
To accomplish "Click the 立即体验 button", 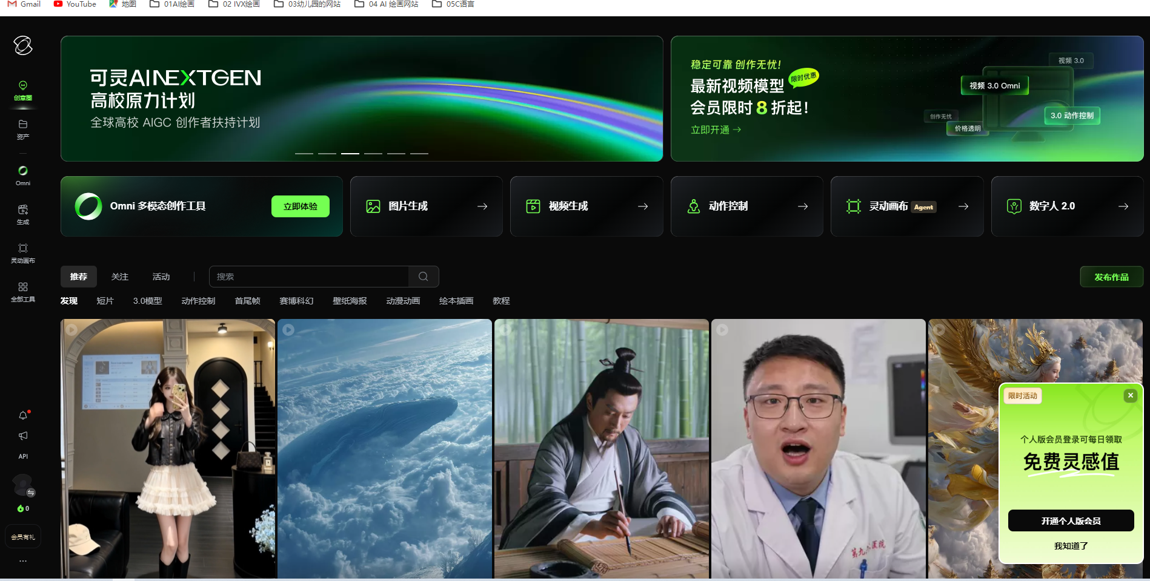I will [x=301, y=206].
